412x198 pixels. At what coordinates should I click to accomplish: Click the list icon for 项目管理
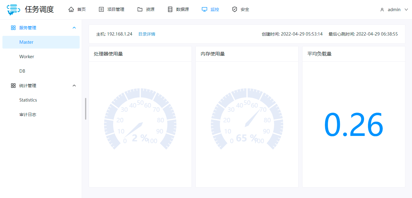click(x=101, y=10)
